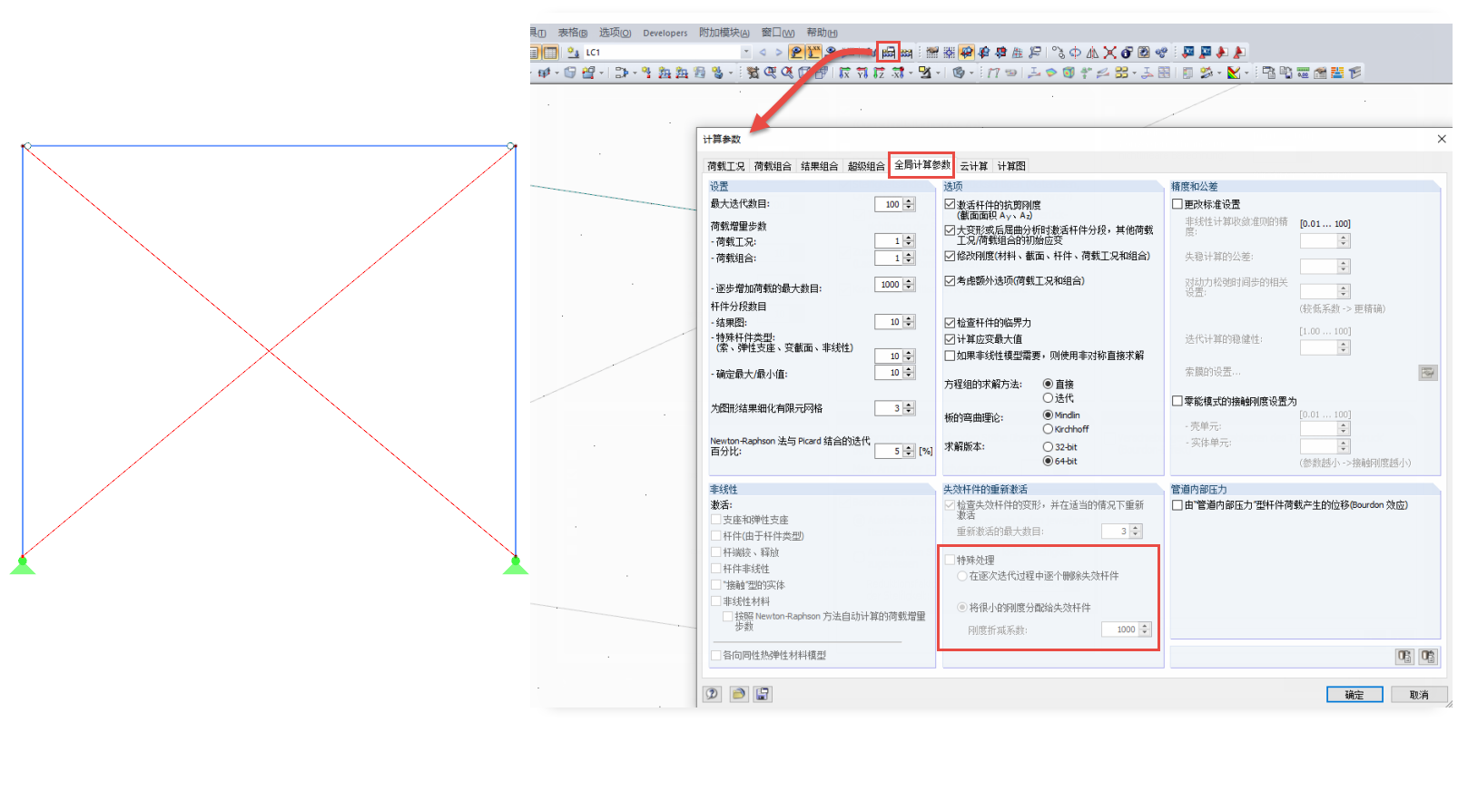1458x810 pixels.
Task: Select 32-bit solver version
Action: (x=1048, y=446)
